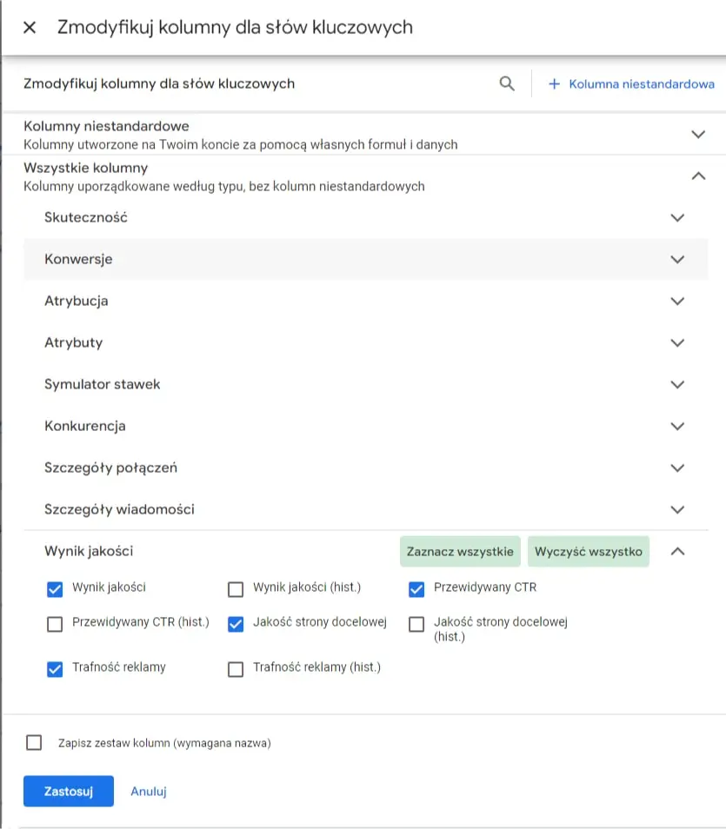This screenshot has height=829, width=726.
Task: Click the Anuluj link
Action: tap(148, 792)
